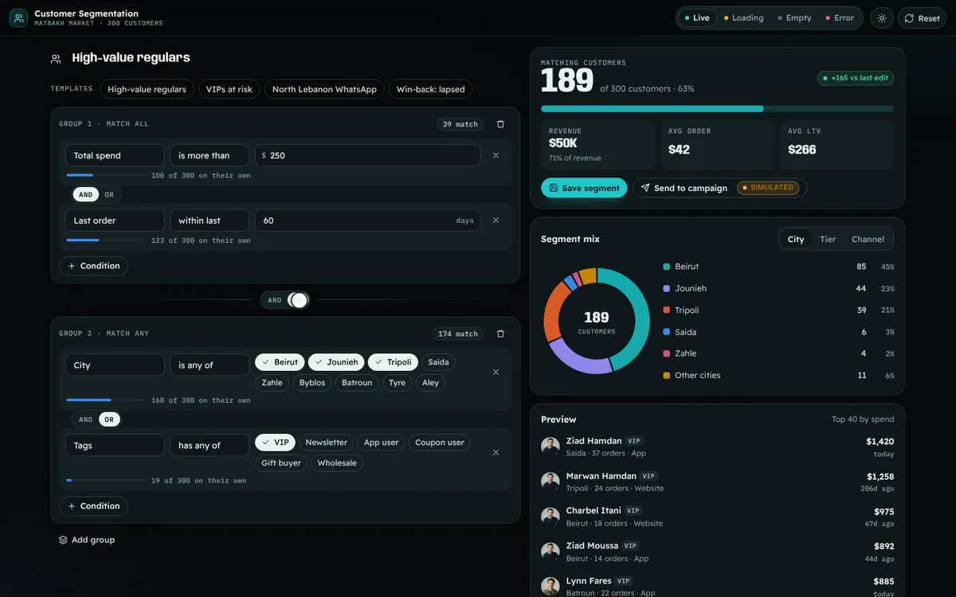Remove the Total spend condition
Image resolution: width=956 pixels, height=597 pixels.
(496, 155)
